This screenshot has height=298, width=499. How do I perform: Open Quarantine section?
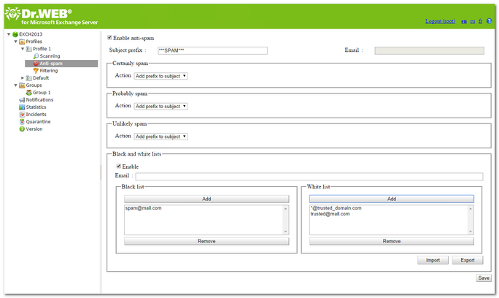tap(38, 122)
